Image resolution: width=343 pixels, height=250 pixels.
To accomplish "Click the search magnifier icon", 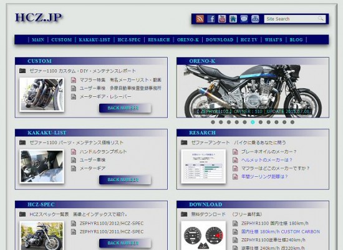I will coord(321,19).
